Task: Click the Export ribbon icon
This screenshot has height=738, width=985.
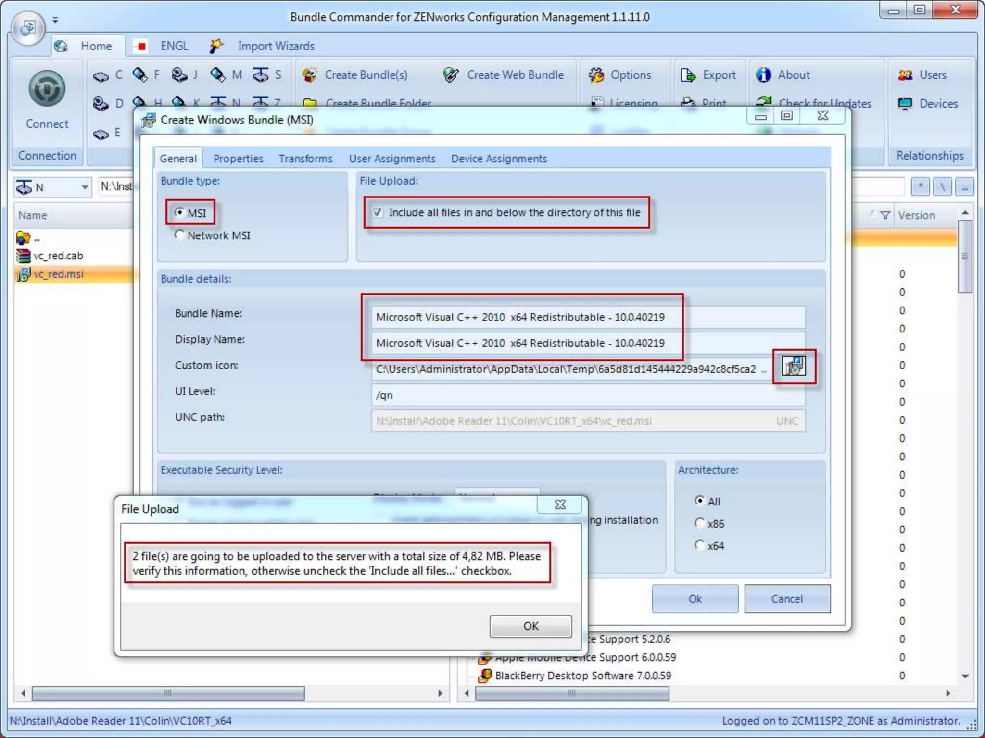Action: 688,75
